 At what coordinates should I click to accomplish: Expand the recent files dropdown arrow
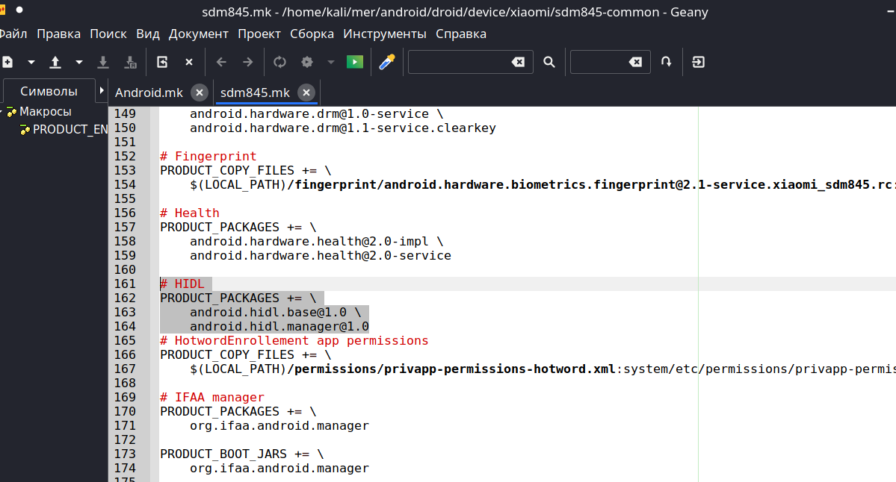pos(79,62)
